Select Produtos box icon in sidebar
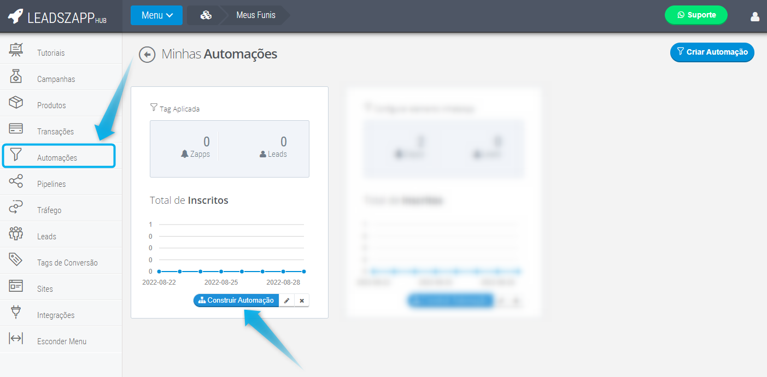The width and height of the screenshot is (767, 377). point(16,103)
